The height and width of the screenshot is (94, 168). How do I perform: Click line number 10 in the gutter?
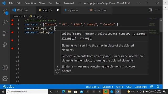click(x=18, y=57)
